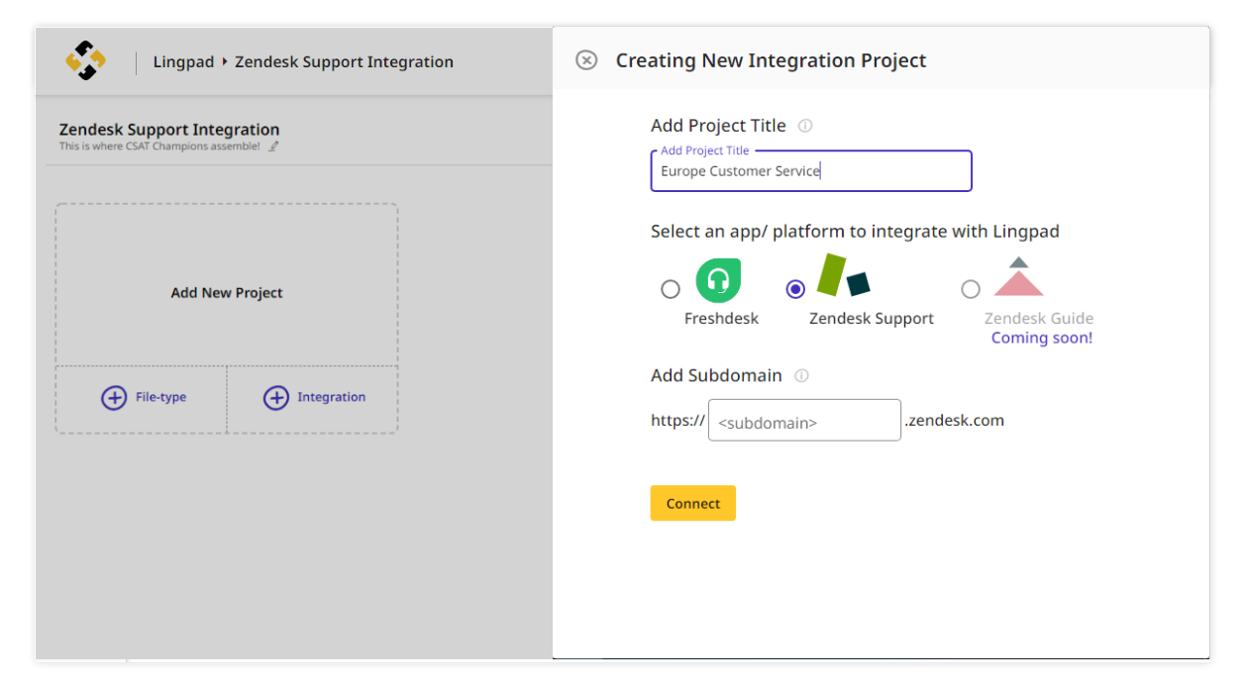Screen dimensions: 1245x689
Task: Click the Creating New Integration Project title
Action: 771,60
